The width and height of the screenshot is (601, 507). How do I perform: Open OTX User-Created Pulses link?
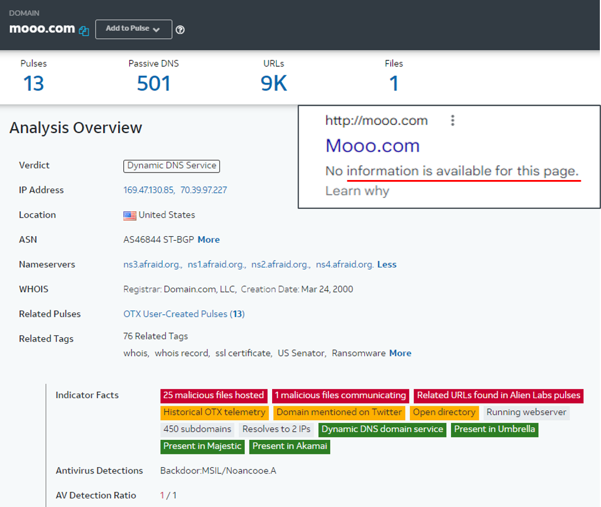coord(184,314)
